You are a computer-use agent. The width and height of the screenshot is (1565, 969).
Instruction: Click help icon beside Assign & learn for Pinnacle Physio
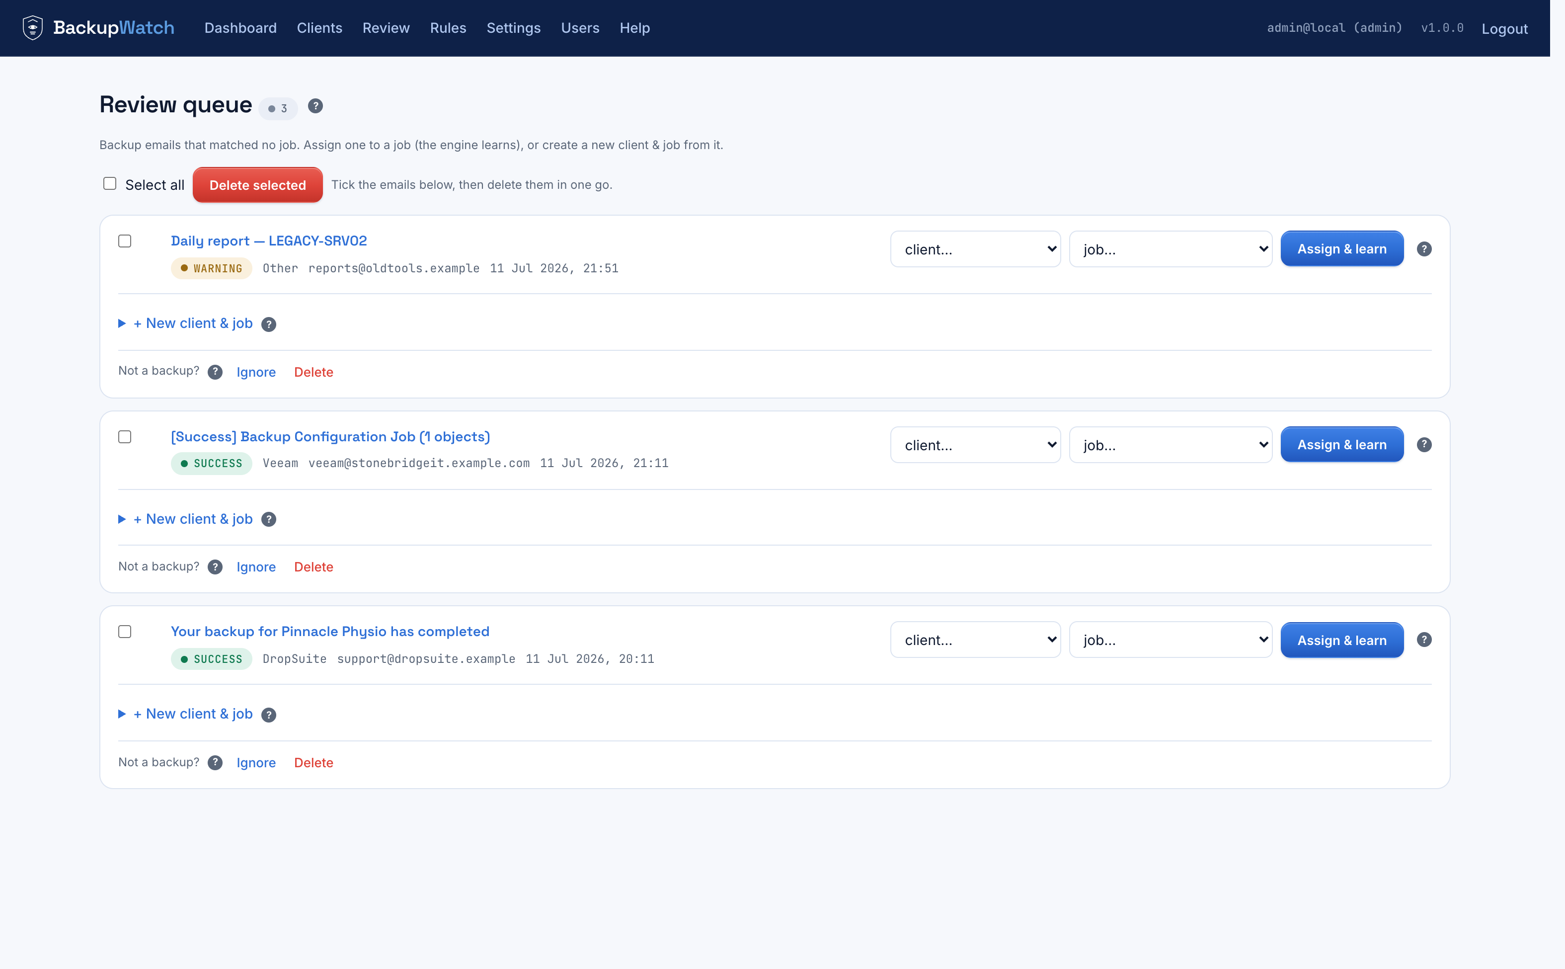pos(1423,640)
